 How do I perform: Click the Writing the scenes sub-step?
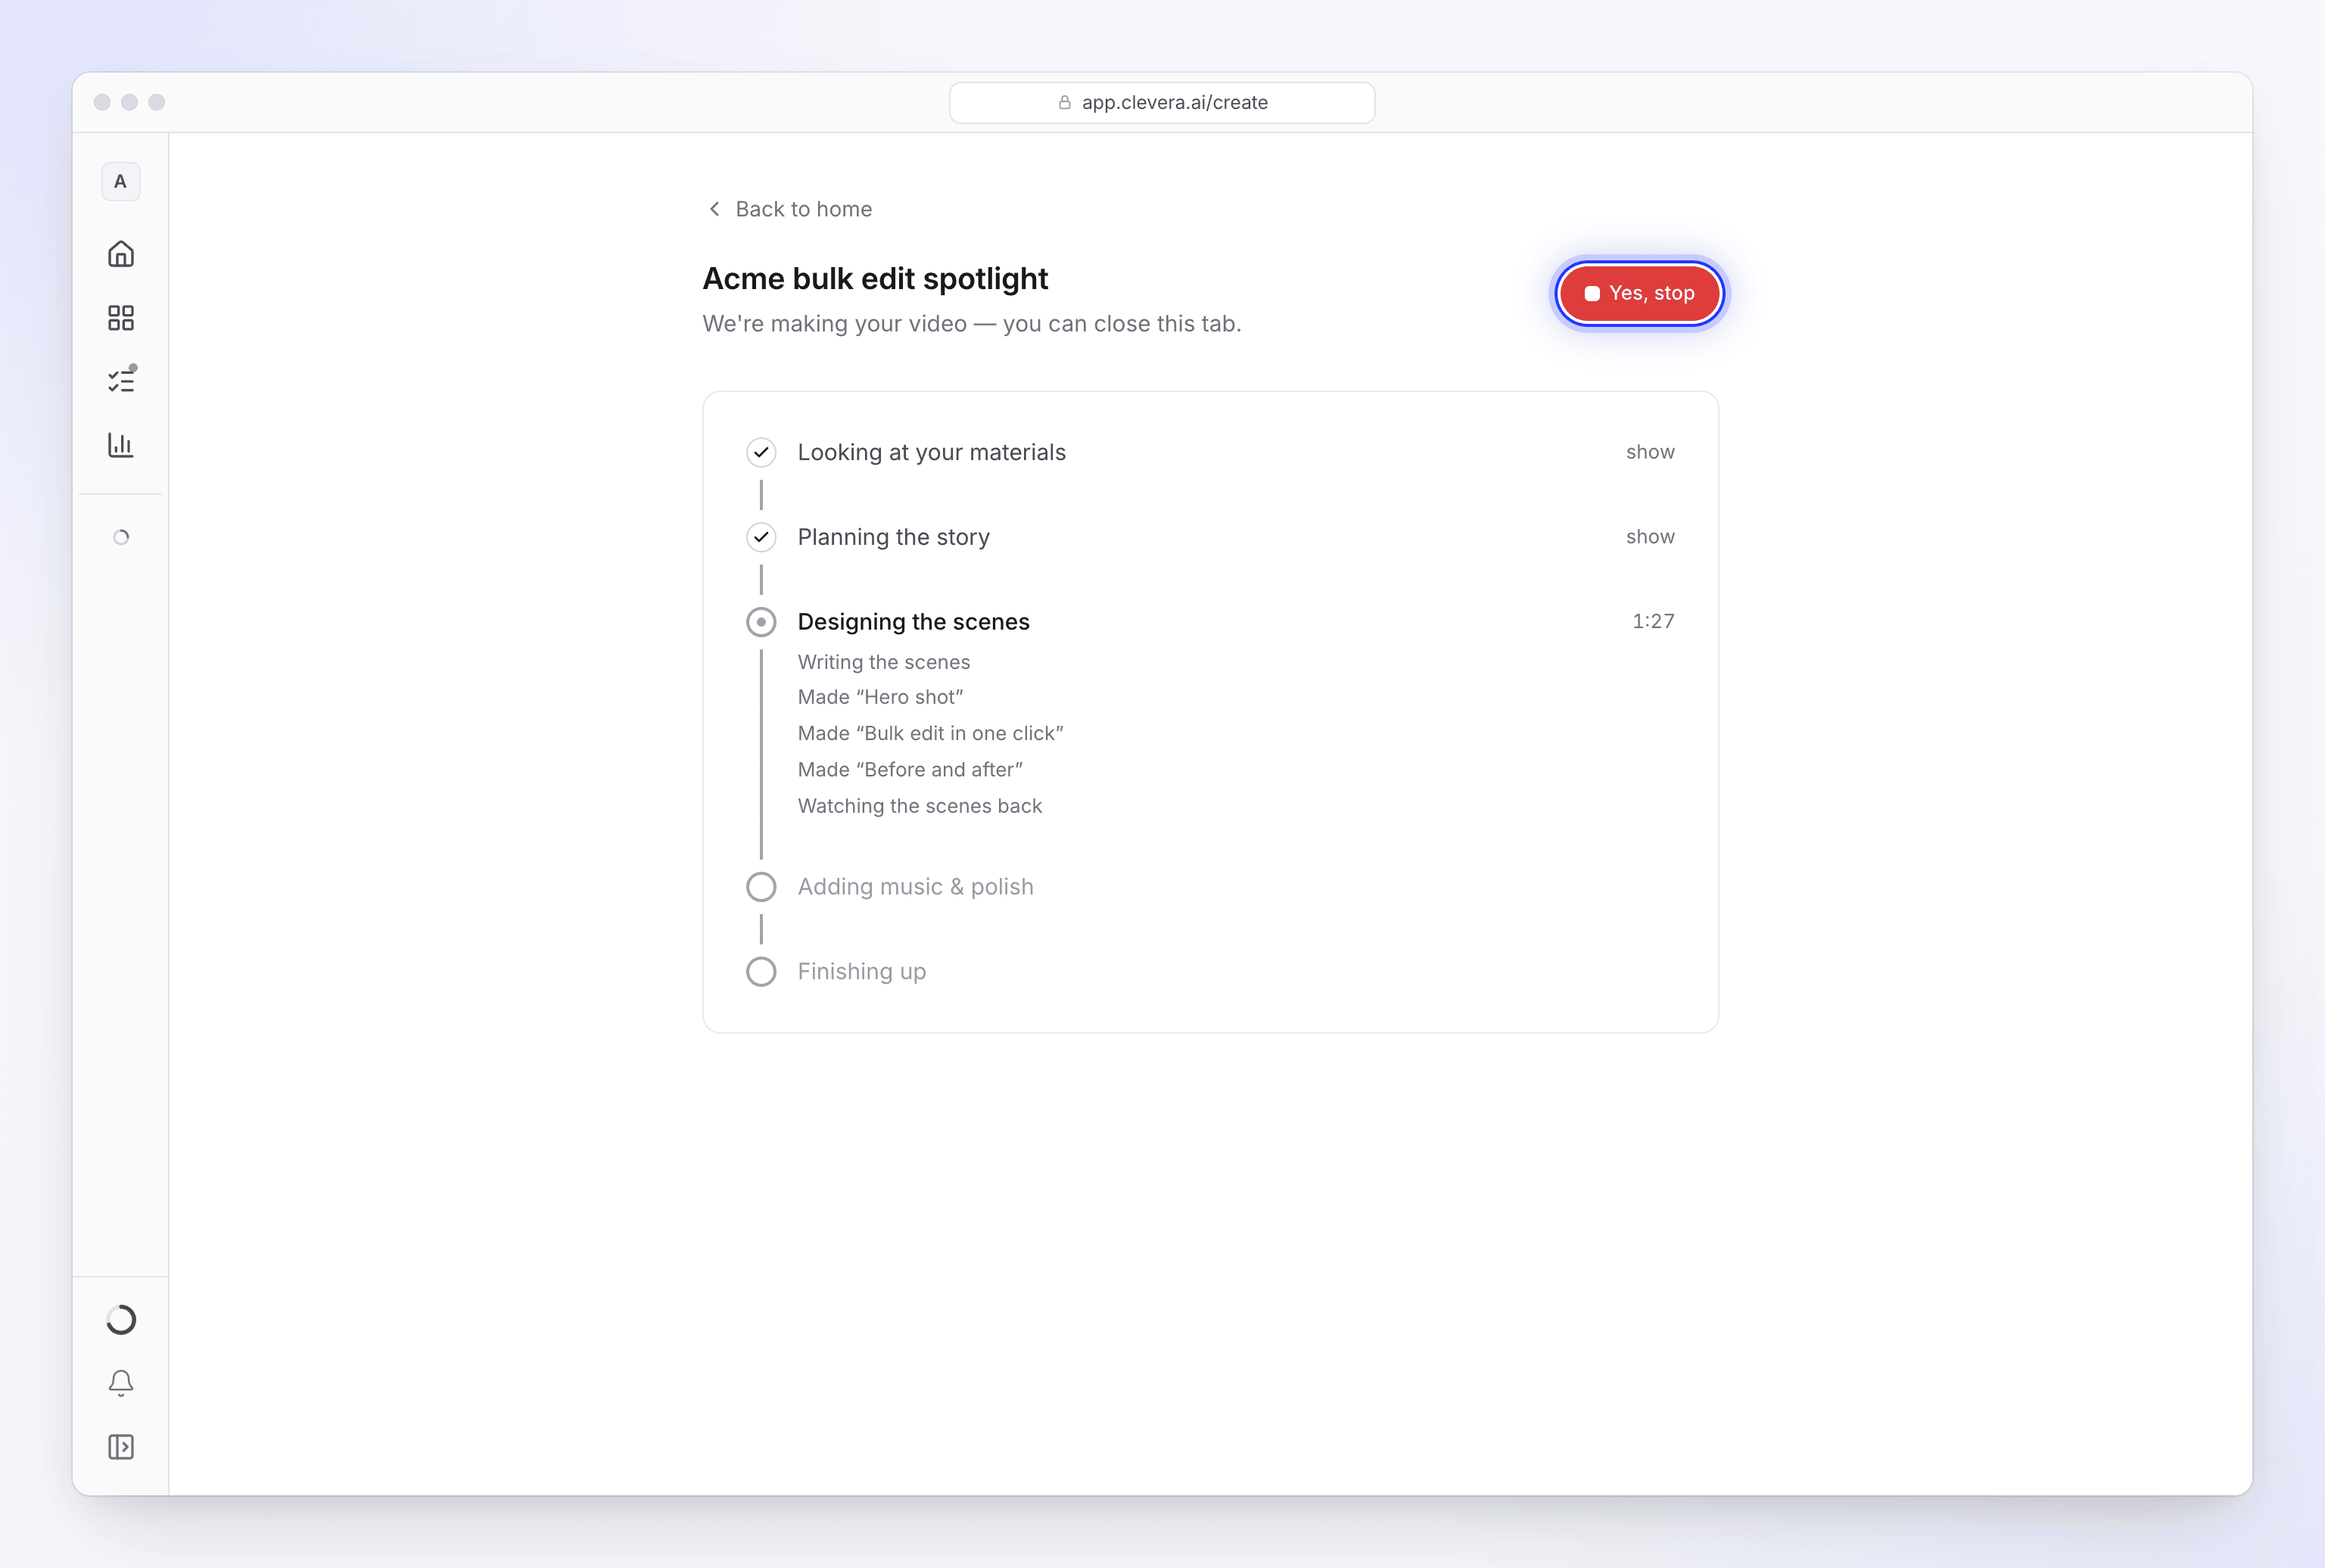click(883, 662)
